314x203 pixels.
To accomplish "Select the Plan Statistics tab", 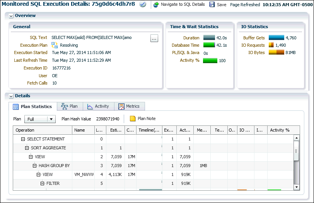I will click(32, 106).
